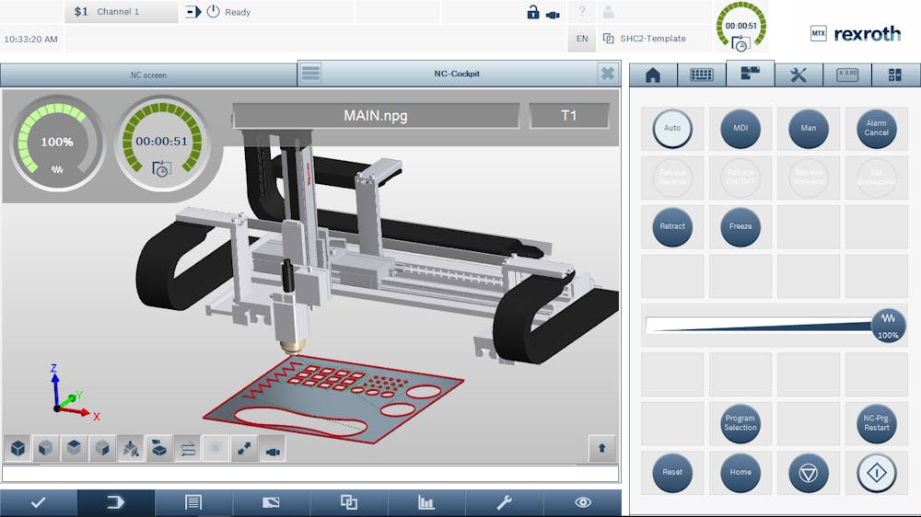921x517 pixels.
Task: Click the Alarm Cancel button
Action: click(x=876, y=128)
